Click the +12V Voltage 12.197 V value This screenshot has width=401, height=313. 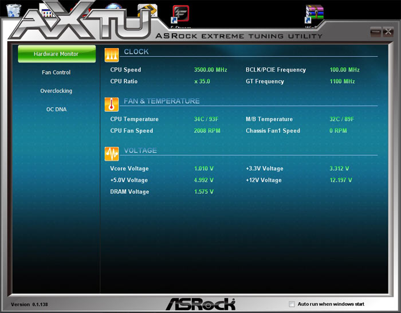341,180
